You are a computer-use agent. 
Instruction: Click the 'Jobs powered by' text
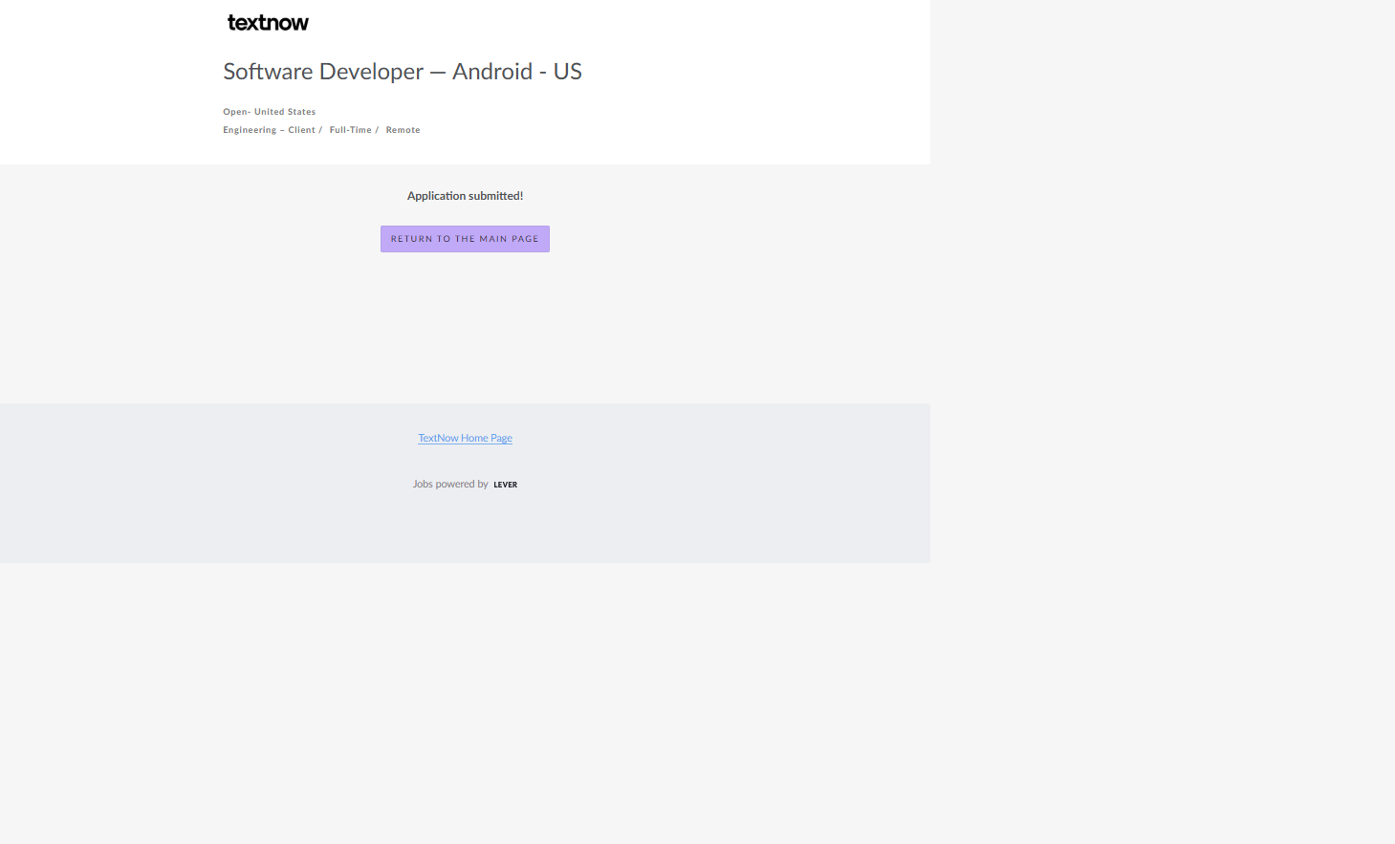point(450,484)
